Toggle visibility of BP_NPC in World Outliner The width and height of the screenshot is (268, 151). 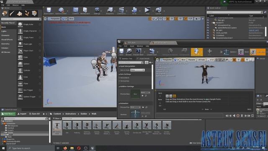click(x=208, y=30)
